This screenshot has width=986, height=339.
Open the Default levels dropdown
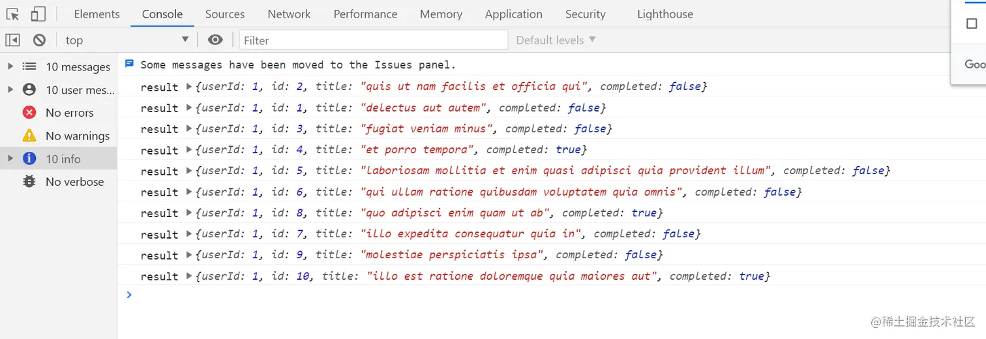click(556, 40)
